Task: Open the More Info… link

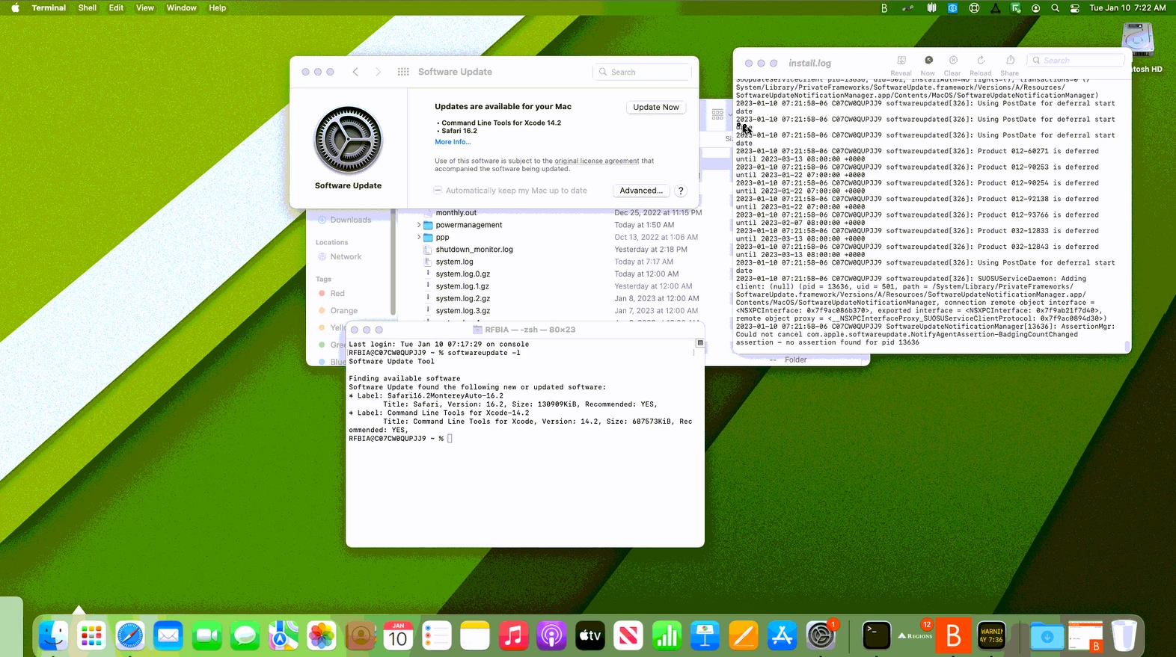Action: (453, 142)
